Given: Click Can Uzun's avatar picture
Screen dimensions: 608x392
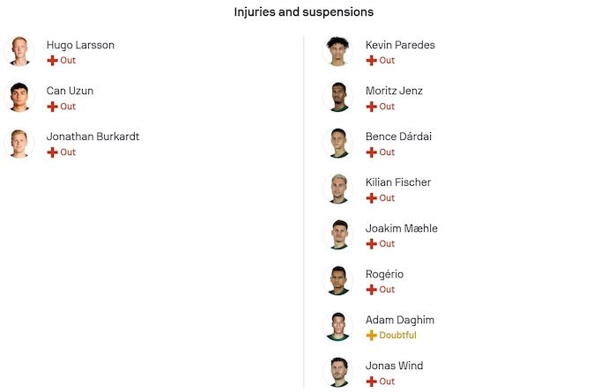Looking at the screenshot, I should (x=19, y=98).
